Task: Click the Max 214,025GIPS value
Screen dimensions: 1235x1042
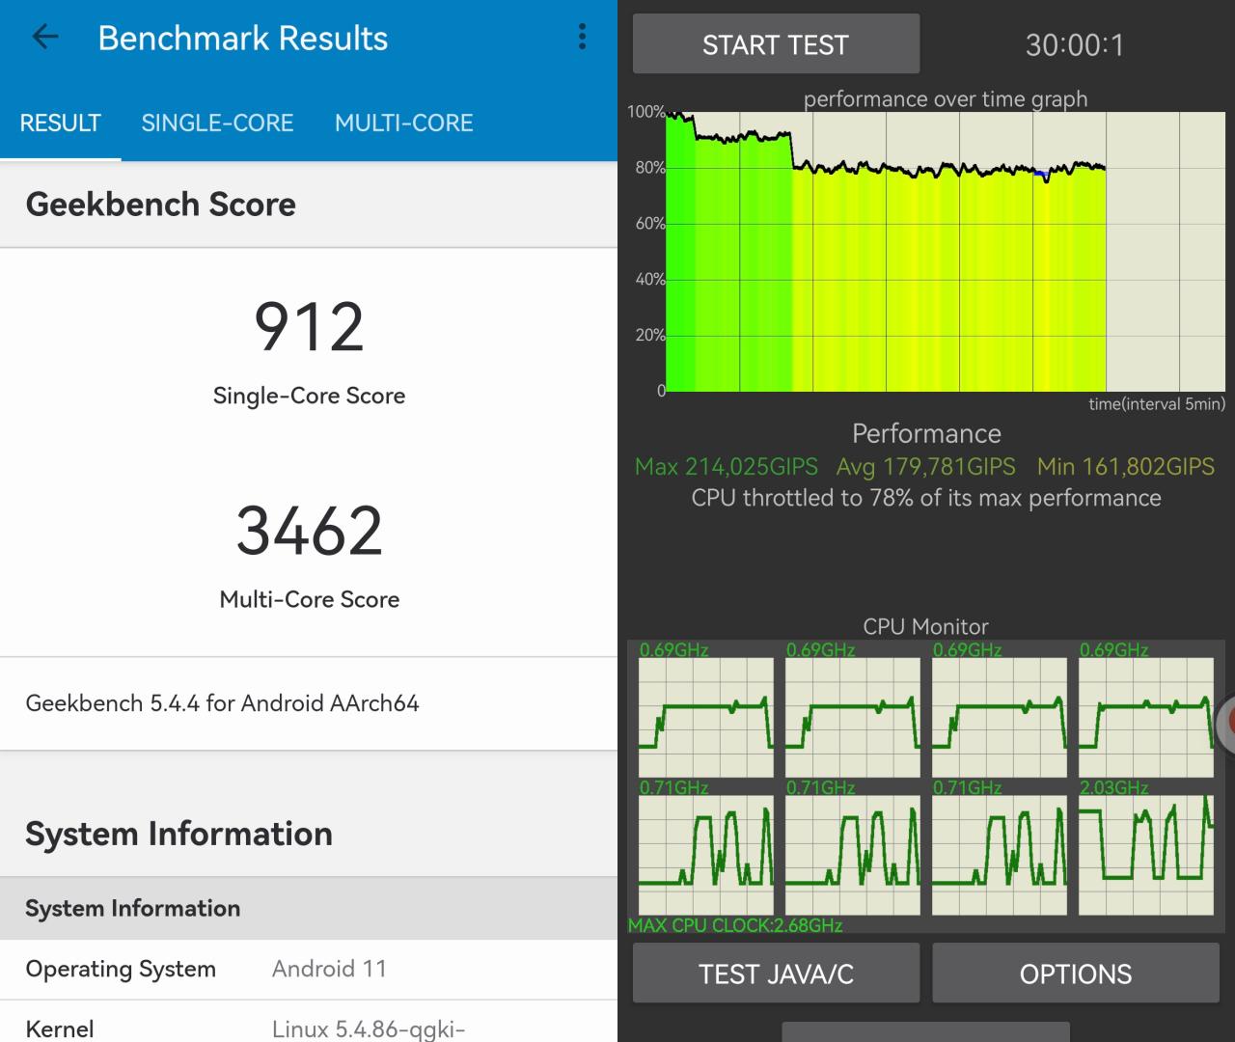Action: tap(726, 467)
